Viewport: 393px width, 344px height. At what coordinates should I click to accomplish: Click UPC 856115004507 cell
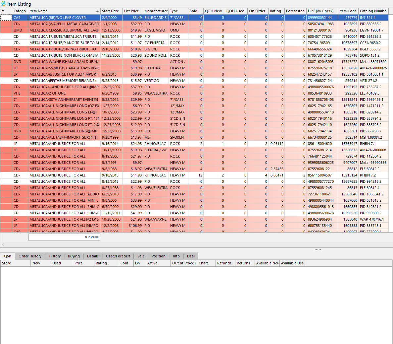(322, 175)
